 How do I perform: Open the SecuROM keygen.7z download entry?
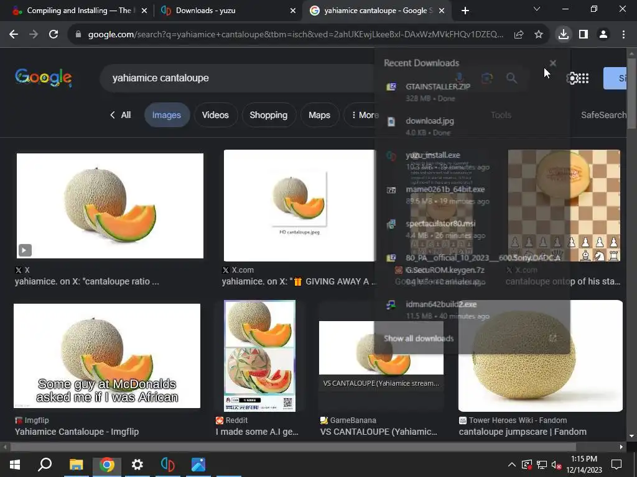coord(472,270)
